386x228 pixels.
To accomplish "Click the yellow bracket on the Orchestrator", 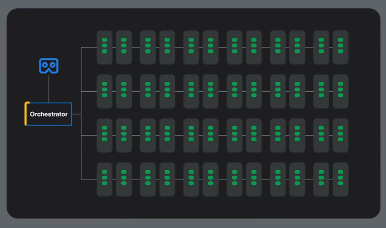I will (26, 114).
